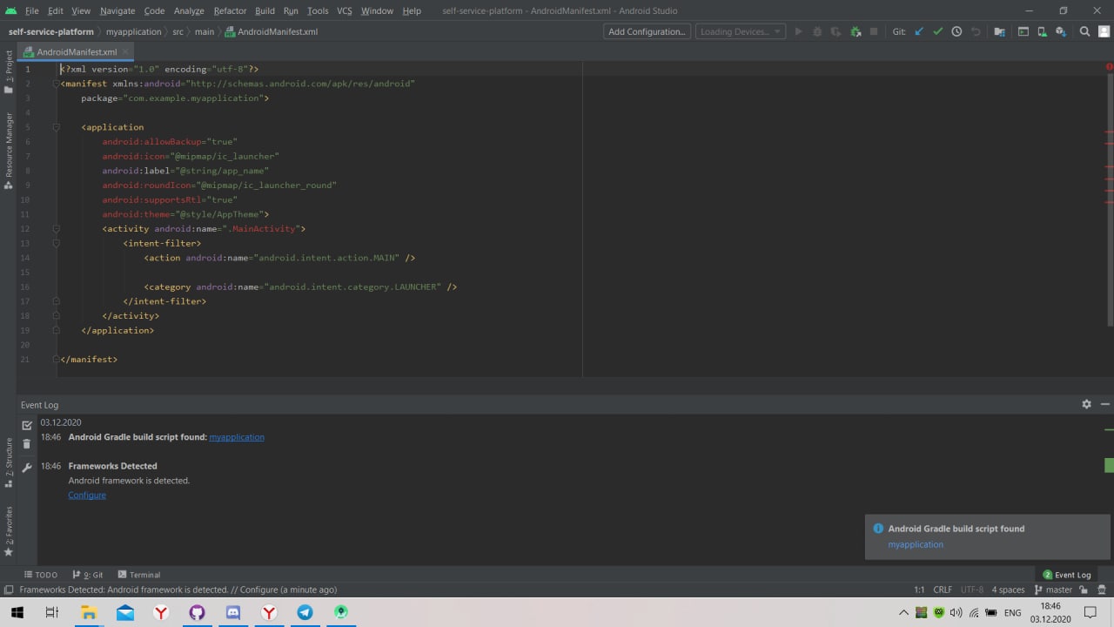This screenshot has width=1114, height=627.
Task: Collapse the activity tag fold marker
Action: (56, 229)
